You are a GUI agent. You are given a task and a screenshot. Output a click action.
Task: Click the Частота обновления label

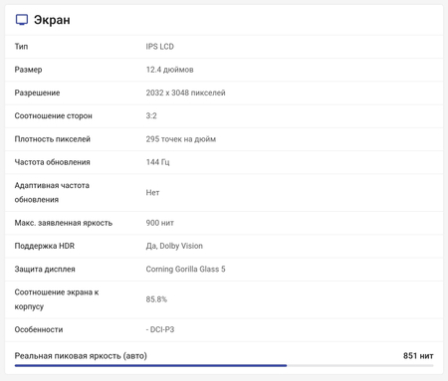tap(53, 162)
